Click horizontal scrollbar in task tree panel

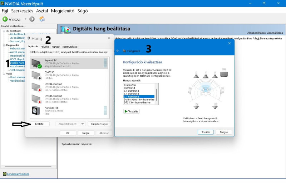pos(28,167)
